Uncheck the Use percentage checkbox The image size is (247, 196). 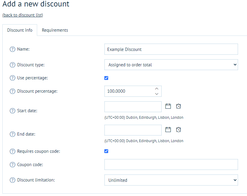[106, 78]
